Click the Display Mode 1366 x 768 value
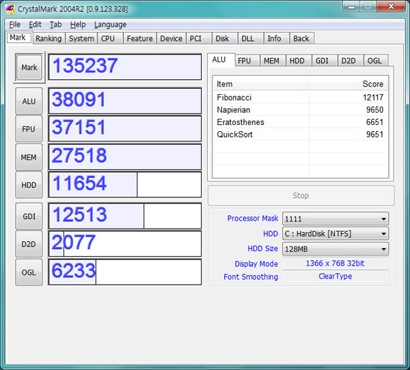The image size is (410, 370). point(336,263)
